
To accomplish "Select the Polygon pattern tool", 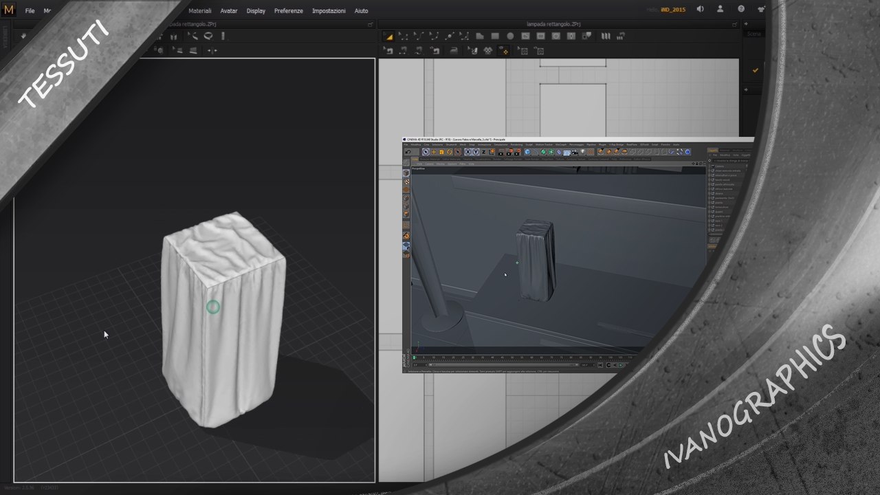I will [x=479, y=36].
